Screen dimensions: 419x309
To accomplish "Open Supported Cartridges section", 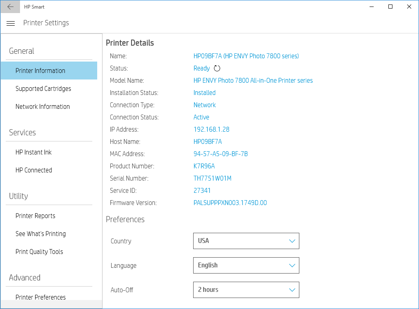I will coord(43,88).
